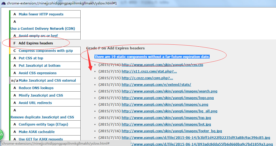The height and width of the screenshot is (146, 276).
Task: Open the images/footer_bg.jpg link
Action: [171, 131]
